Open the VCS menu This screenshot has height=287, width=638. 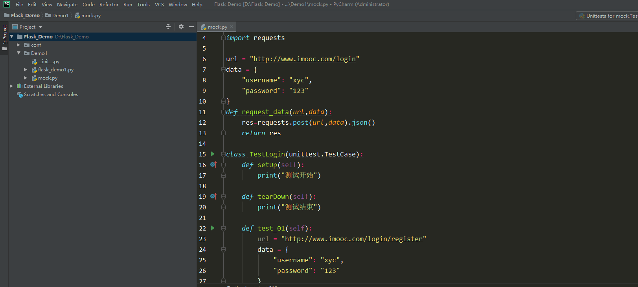coord(159,5)
